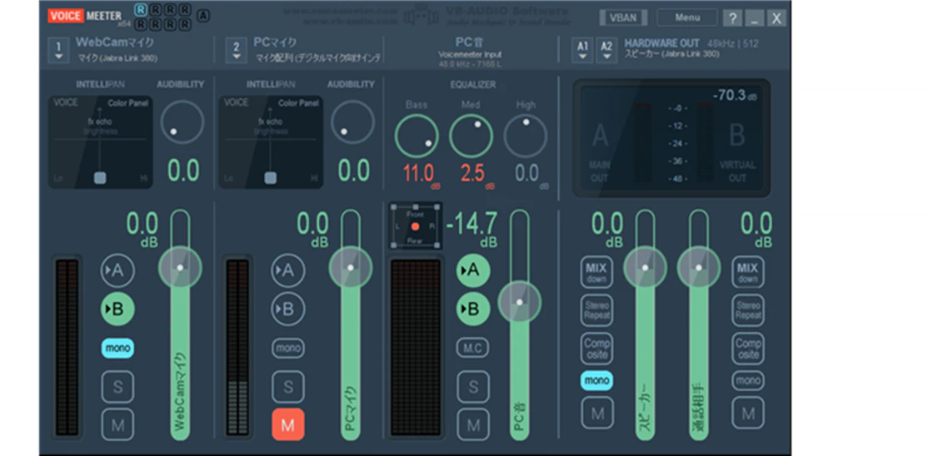This screenshot has width=928, height=456.
Task: Minimize the Voicemeeter window
Action: click(x=754, y=18)
